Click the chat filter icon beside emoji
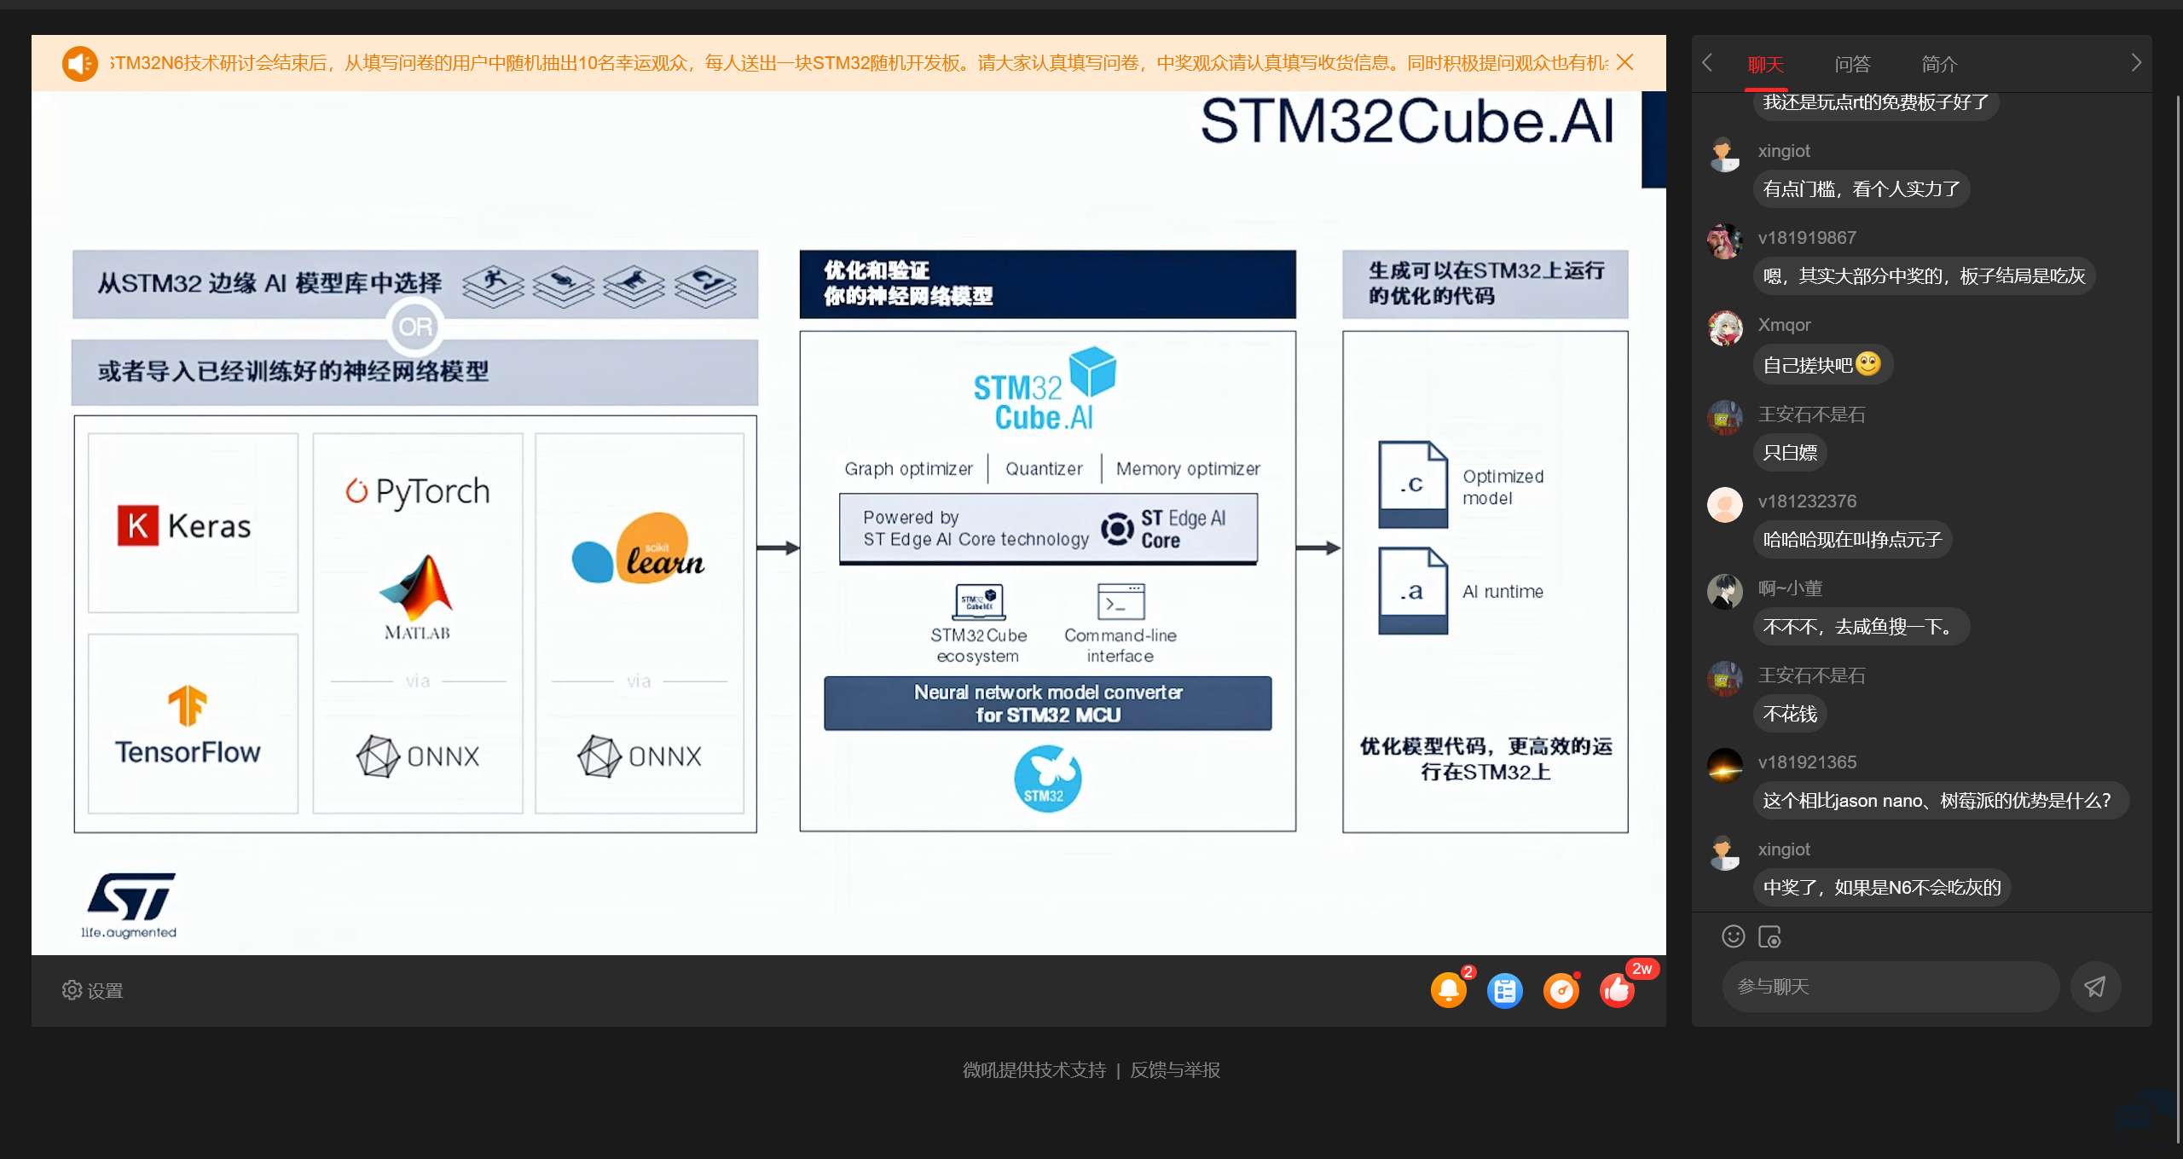This screenshot has width=2183, height=1159. 1769,936
